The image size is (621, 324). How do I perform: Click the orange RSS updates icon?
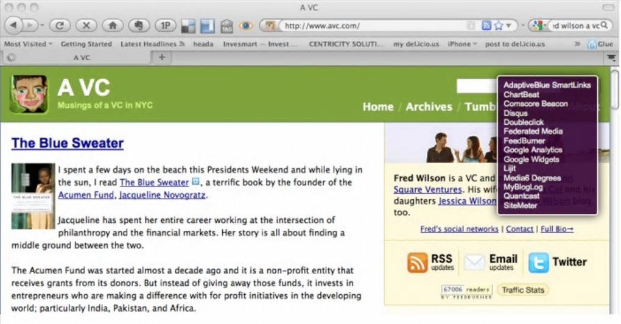pyautogui.click(x=417, y=262)
